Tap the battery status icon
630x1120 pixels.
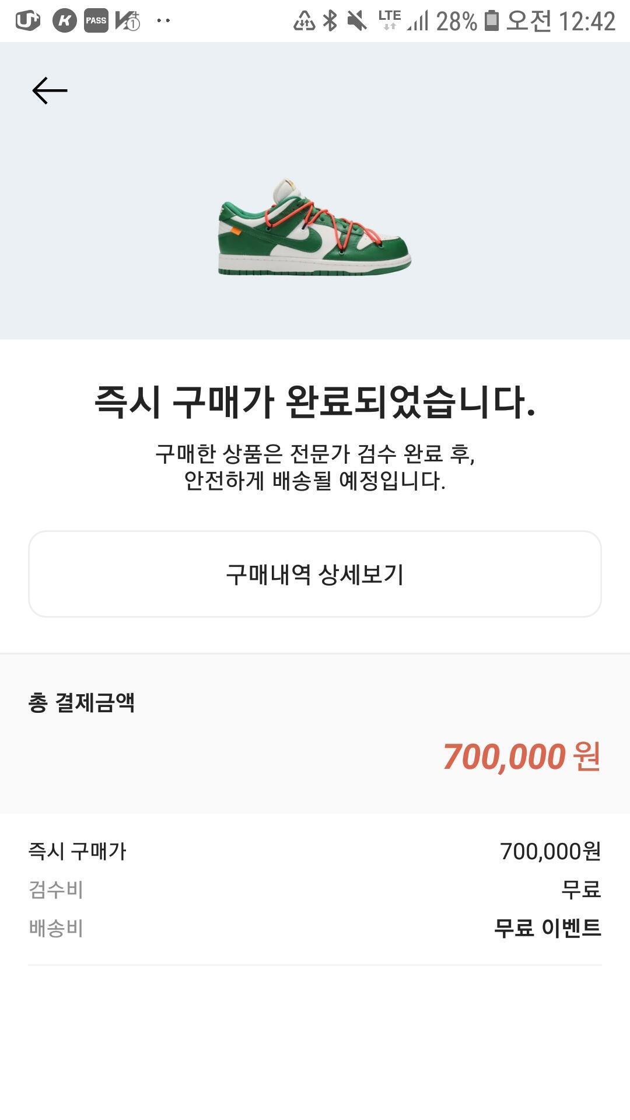click(492, 21)
